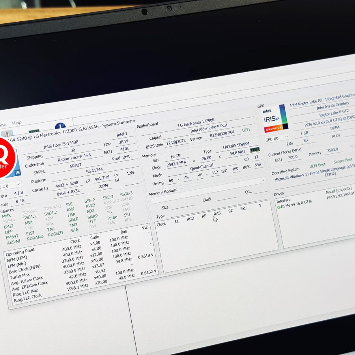
Task: Click the Base Clock (HFM) row label
Action: 25,269
